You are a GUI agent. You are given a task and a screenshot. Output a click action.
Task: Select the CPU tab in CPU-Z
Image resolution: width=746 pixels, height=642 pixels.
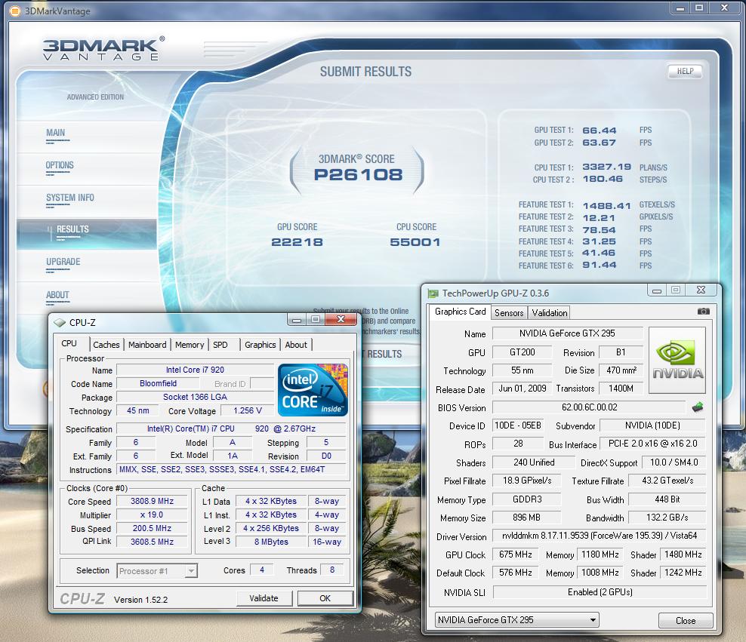pos(69,343)
